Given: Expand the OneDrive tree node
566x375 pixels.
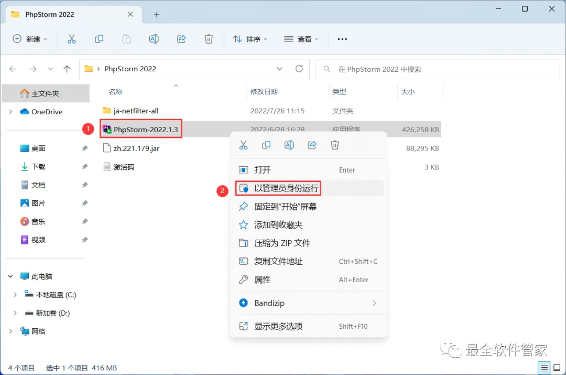Looking at the screenshot, I should click(10, 112).
